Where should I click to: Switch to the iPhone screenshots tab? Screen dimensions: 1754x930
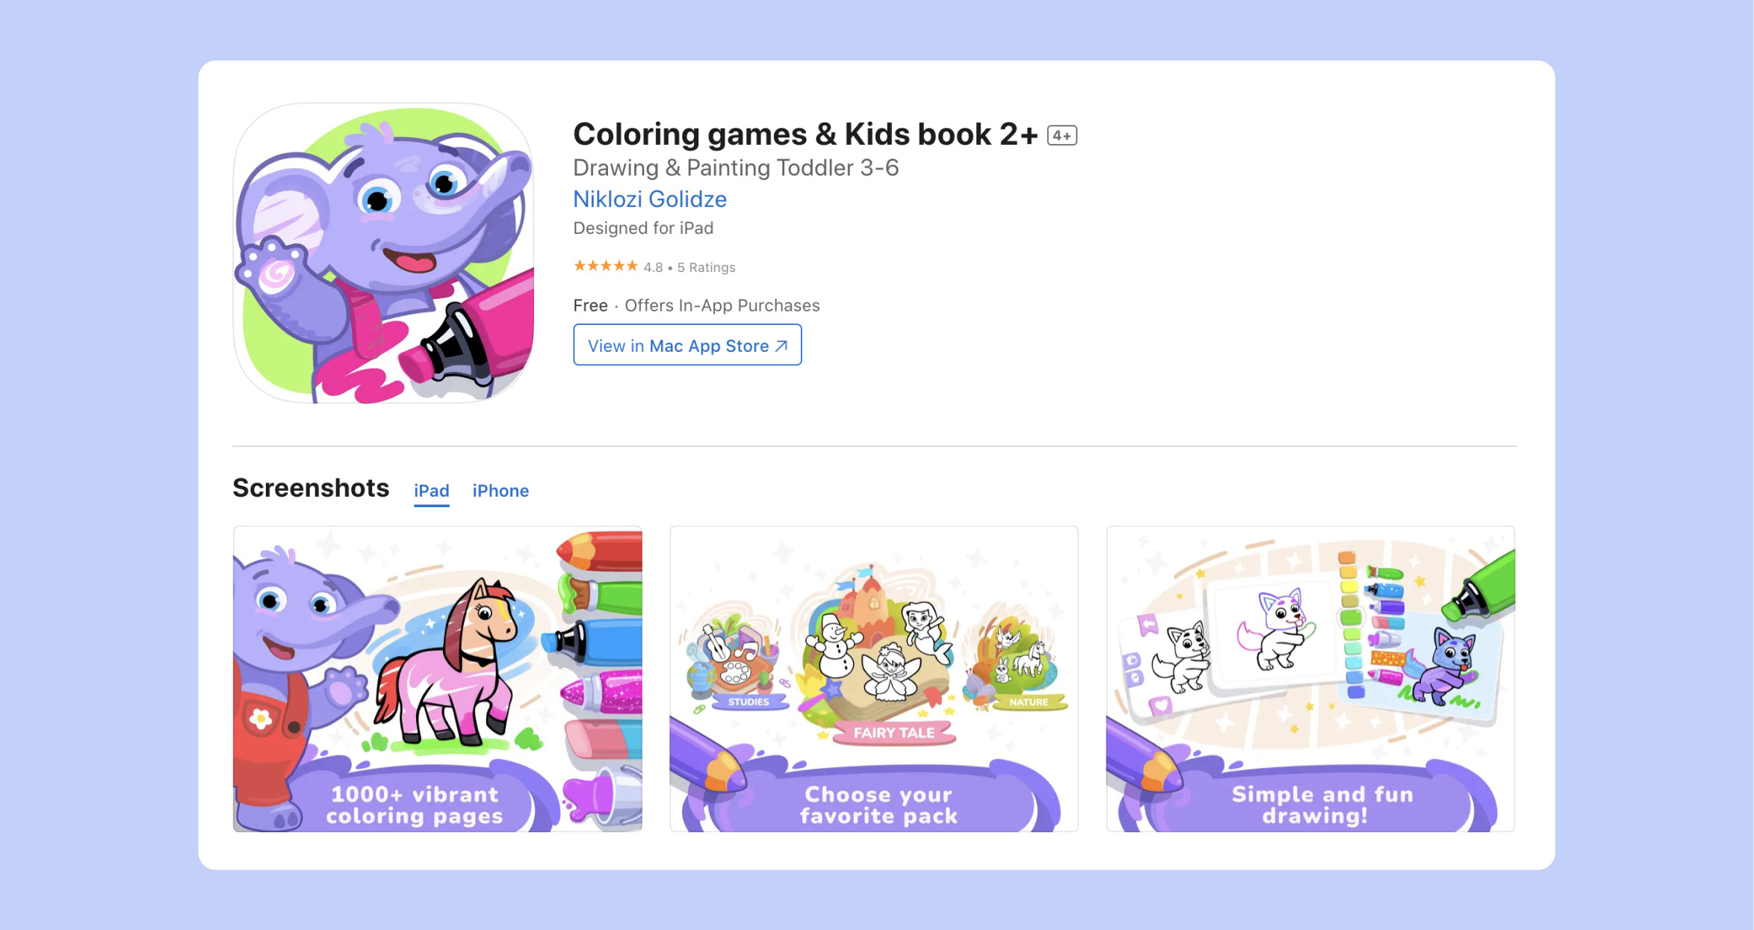pos(501,491)
